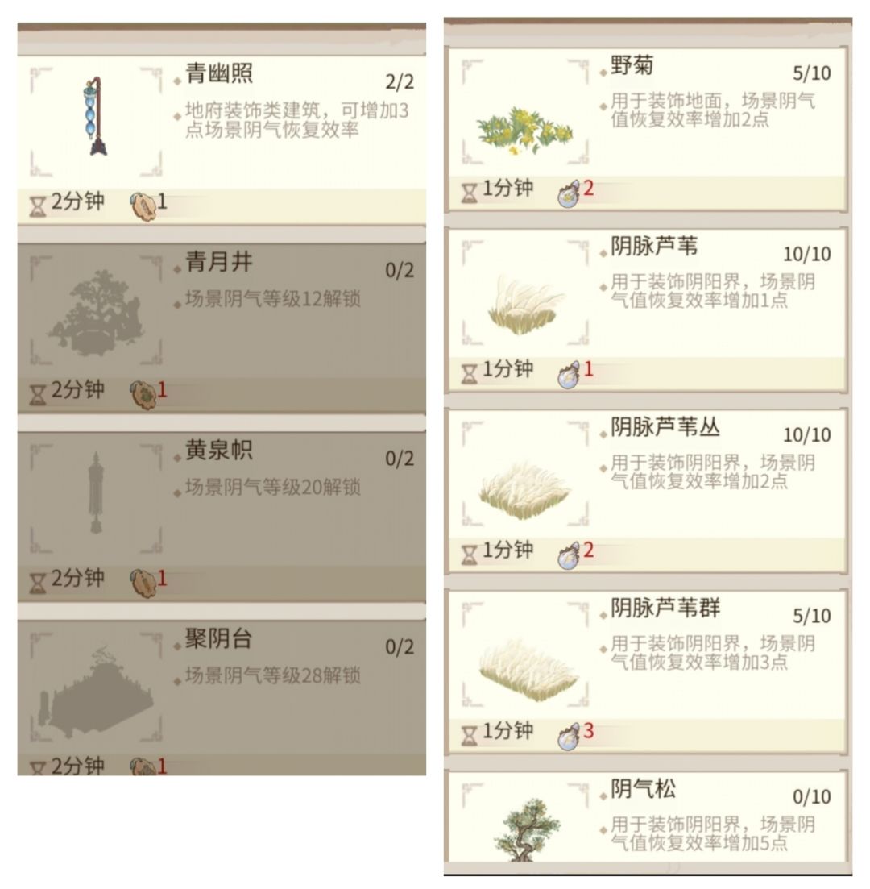
Task: Click the hourglass icon under 黄泉帜
Action: click(x=37, y=583)
